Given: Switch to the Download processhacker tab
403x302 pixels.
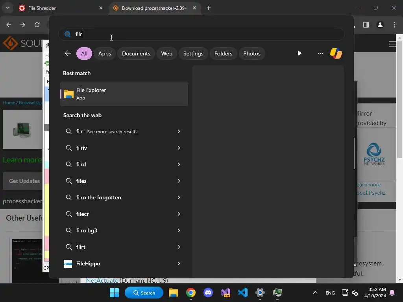Looking at the screenshot, I should [x=155, y=8].
